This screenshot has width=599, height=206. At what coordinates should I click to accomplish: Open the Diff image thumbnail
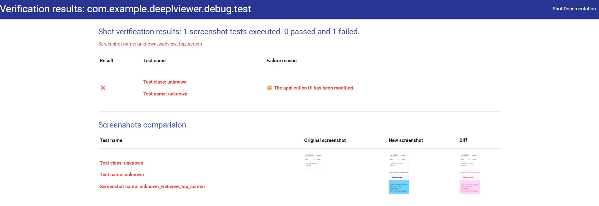coord(469,174)
